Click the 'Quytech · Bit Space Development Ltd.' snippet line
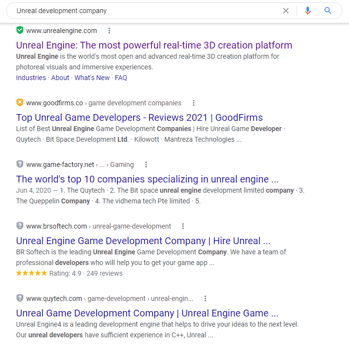 129,139
